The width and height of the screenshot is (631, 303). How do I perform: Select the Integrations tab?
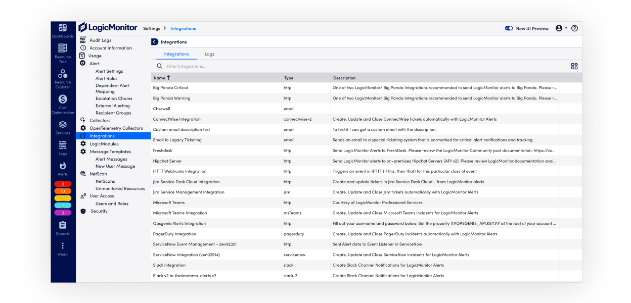[x=176, y=54]
